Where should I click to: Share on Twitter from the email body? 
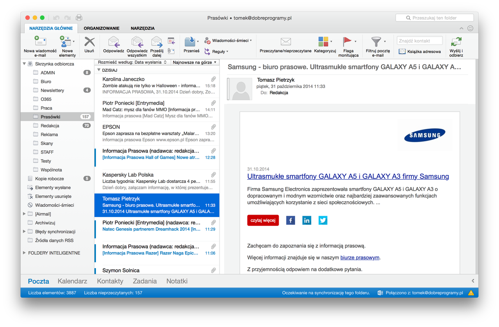point(323,220)
